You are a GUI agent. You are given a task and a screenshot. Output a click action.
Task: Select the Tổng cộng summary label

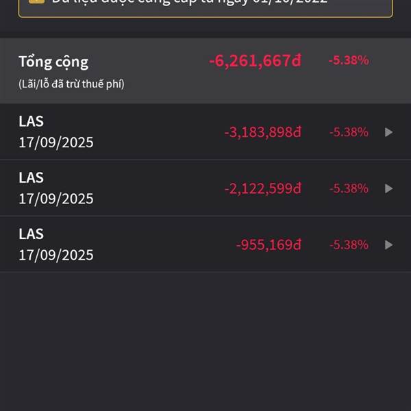tap(53, 62)
